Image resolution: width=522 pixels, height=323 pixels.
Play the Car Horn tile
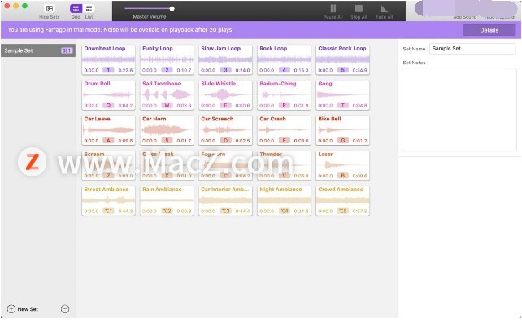(167, 130)
